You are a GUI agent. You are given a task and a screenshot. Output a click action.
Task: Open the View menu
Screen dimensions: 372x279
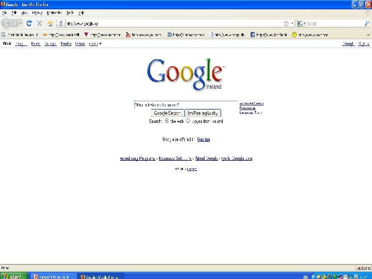24,13
